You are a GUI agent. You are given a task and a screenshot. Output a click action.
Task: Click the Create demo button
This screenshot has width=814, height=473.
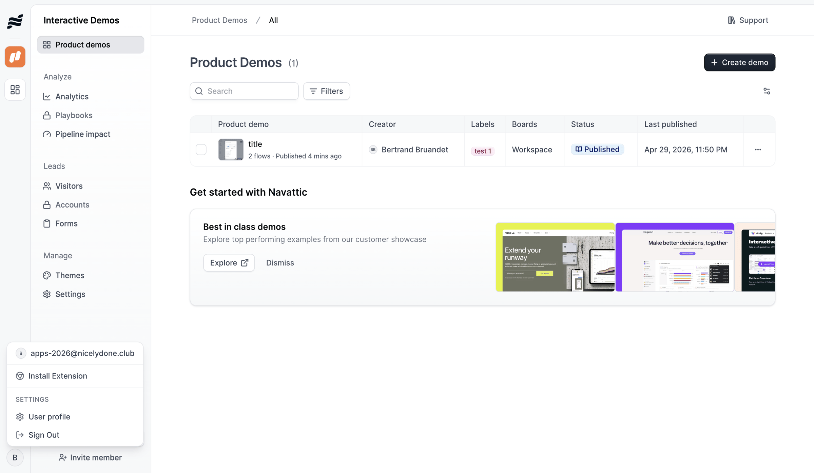[x=739, y=62]
